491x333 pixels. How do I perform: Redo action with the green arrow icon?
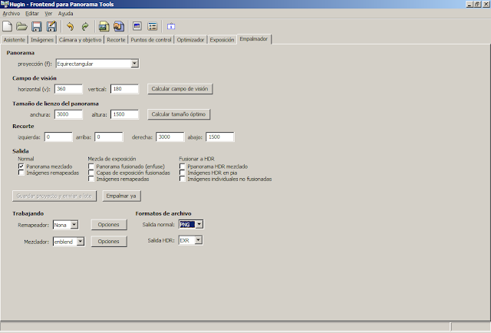click(x=85, y=26)
